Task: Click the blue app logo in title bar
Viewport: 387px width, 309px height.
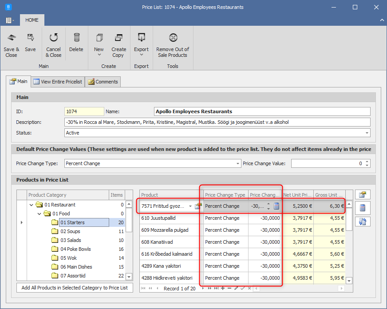Action: click(x=8, y=7)
